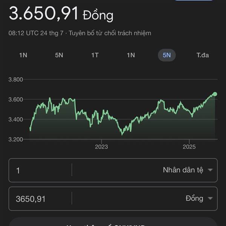Screen dimensions: 226x226
Task: Select the unhighlighted 5N tab beside 1T
Action: coord(59,55)
